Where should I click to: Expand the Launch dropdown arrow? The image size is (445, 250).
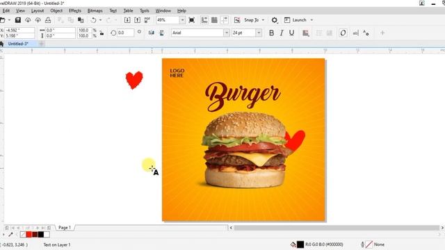click(x=311, y=20)
